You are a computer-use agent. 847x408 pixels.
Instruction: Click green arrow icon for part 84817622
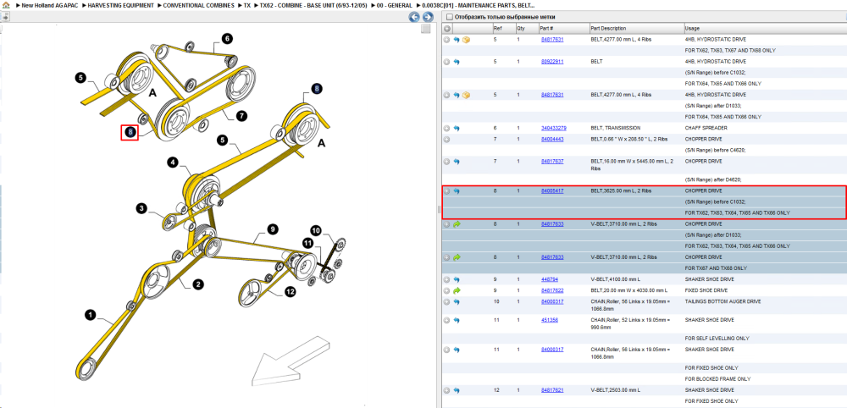pyautogui.click(x=457, y=290)
